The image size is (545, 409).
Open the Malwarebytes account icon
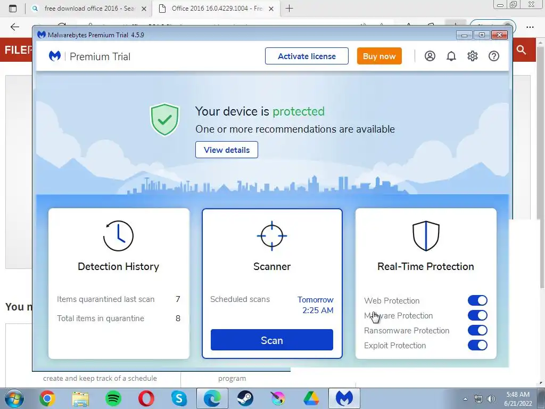[430, 56]
